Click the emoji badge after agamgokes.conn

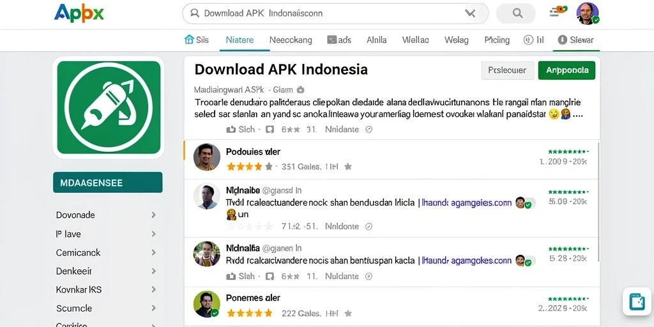click(525, 261)
